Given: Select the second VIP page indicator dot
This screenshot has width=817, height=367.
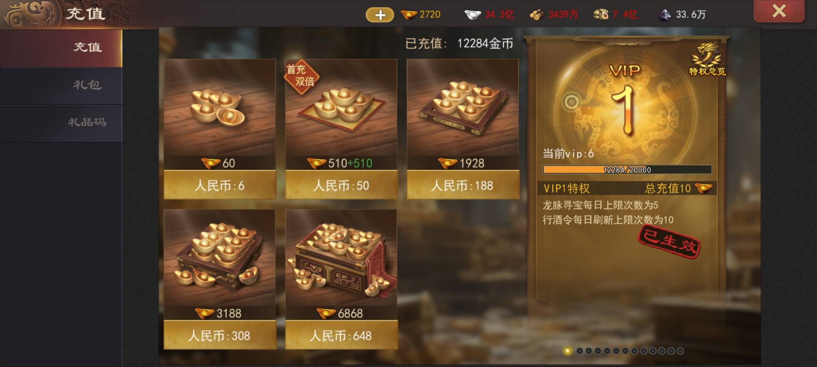Looking at the screenshot, I should pyautogui.click(x=580, y=351).
